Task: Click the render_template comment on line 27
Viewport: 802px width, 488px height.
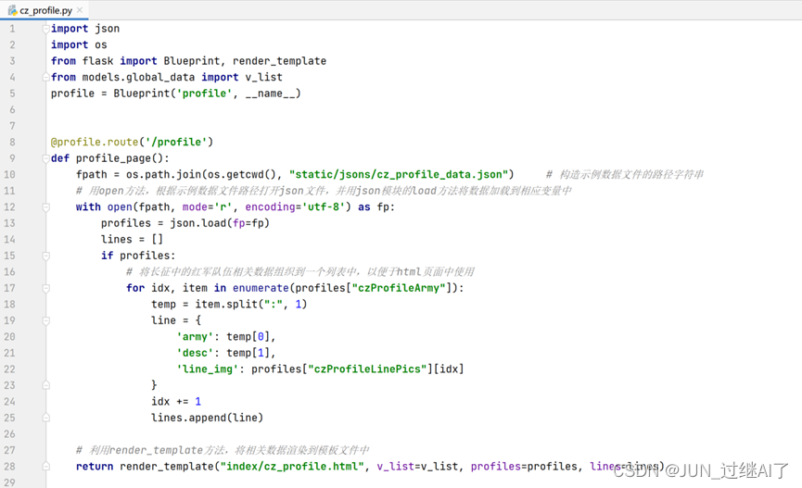Action: click(x=223, y=450)
